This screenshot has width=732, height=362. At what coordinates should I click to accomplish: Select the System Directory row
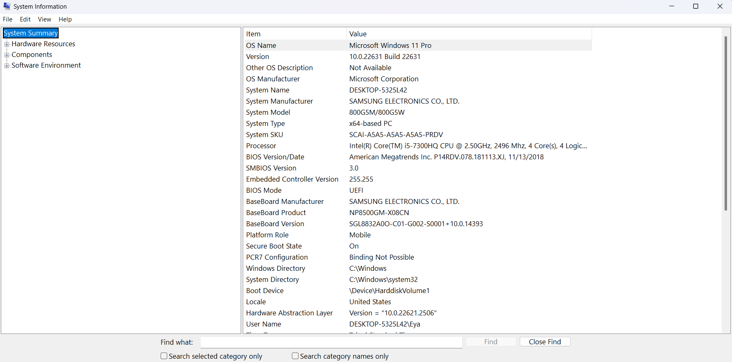tap(417, 279)
